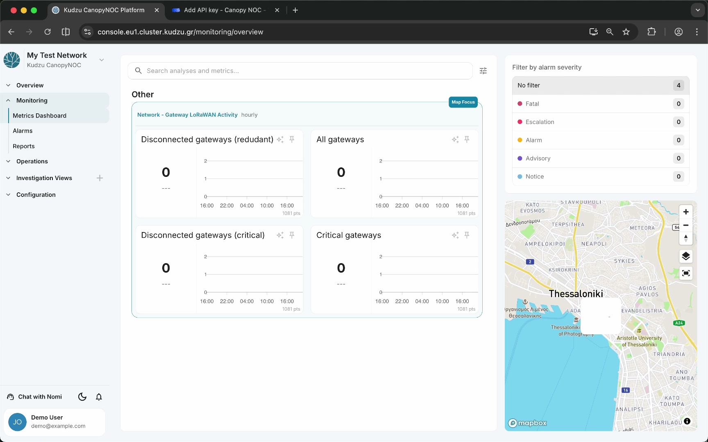Image resolution: width=708 pixels, height=442 pixels.
Task: Fit map to bounds icon
Action: [686, 273]
